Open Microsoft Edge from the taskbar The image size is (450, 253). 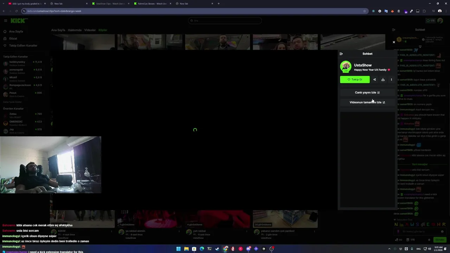[x=202, y=249]
